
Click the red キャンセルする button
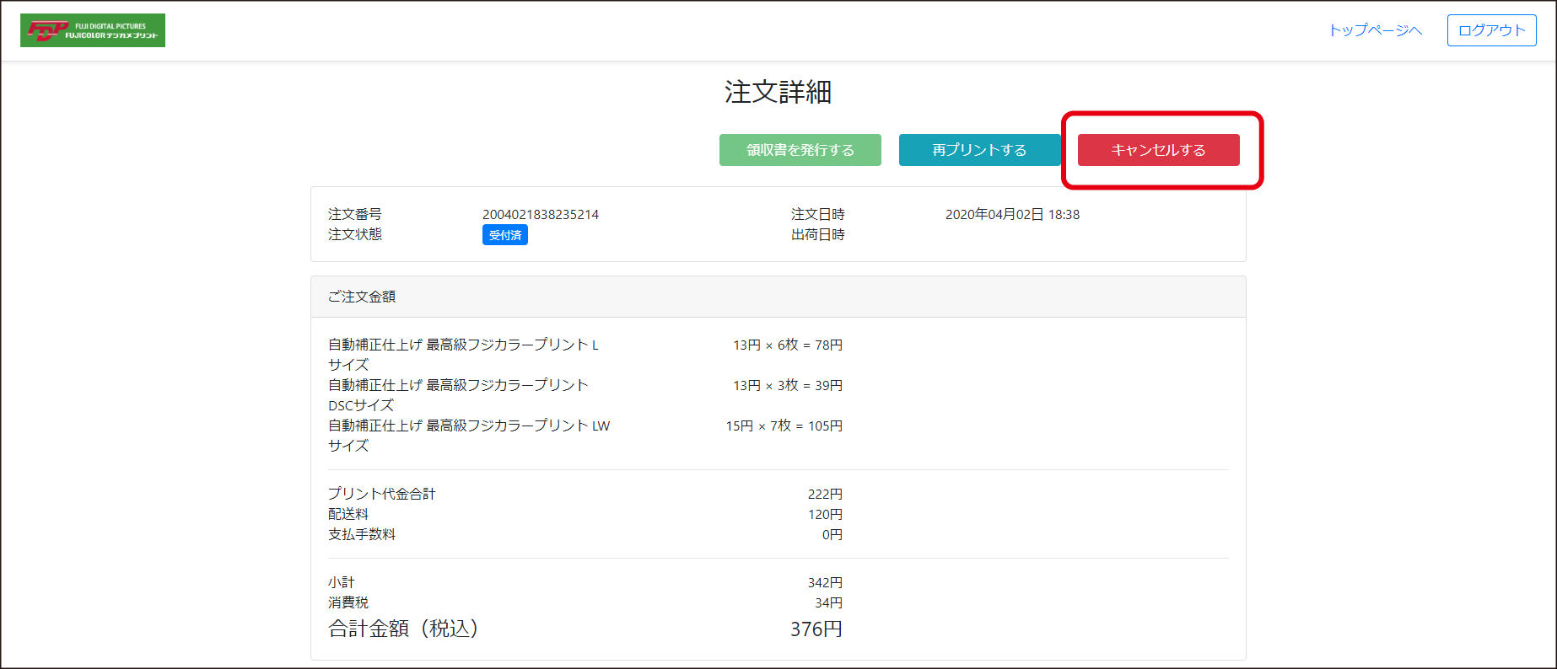(1159, 150)
